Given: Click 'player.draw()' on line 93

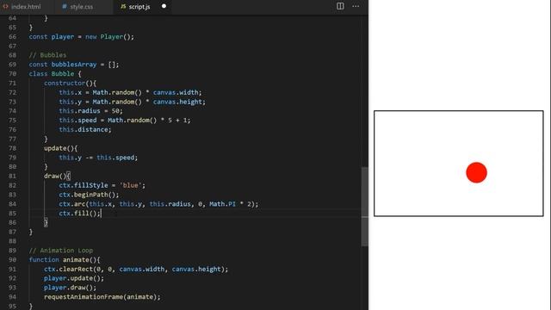Looking at the screenshot, I should [68, 288].
